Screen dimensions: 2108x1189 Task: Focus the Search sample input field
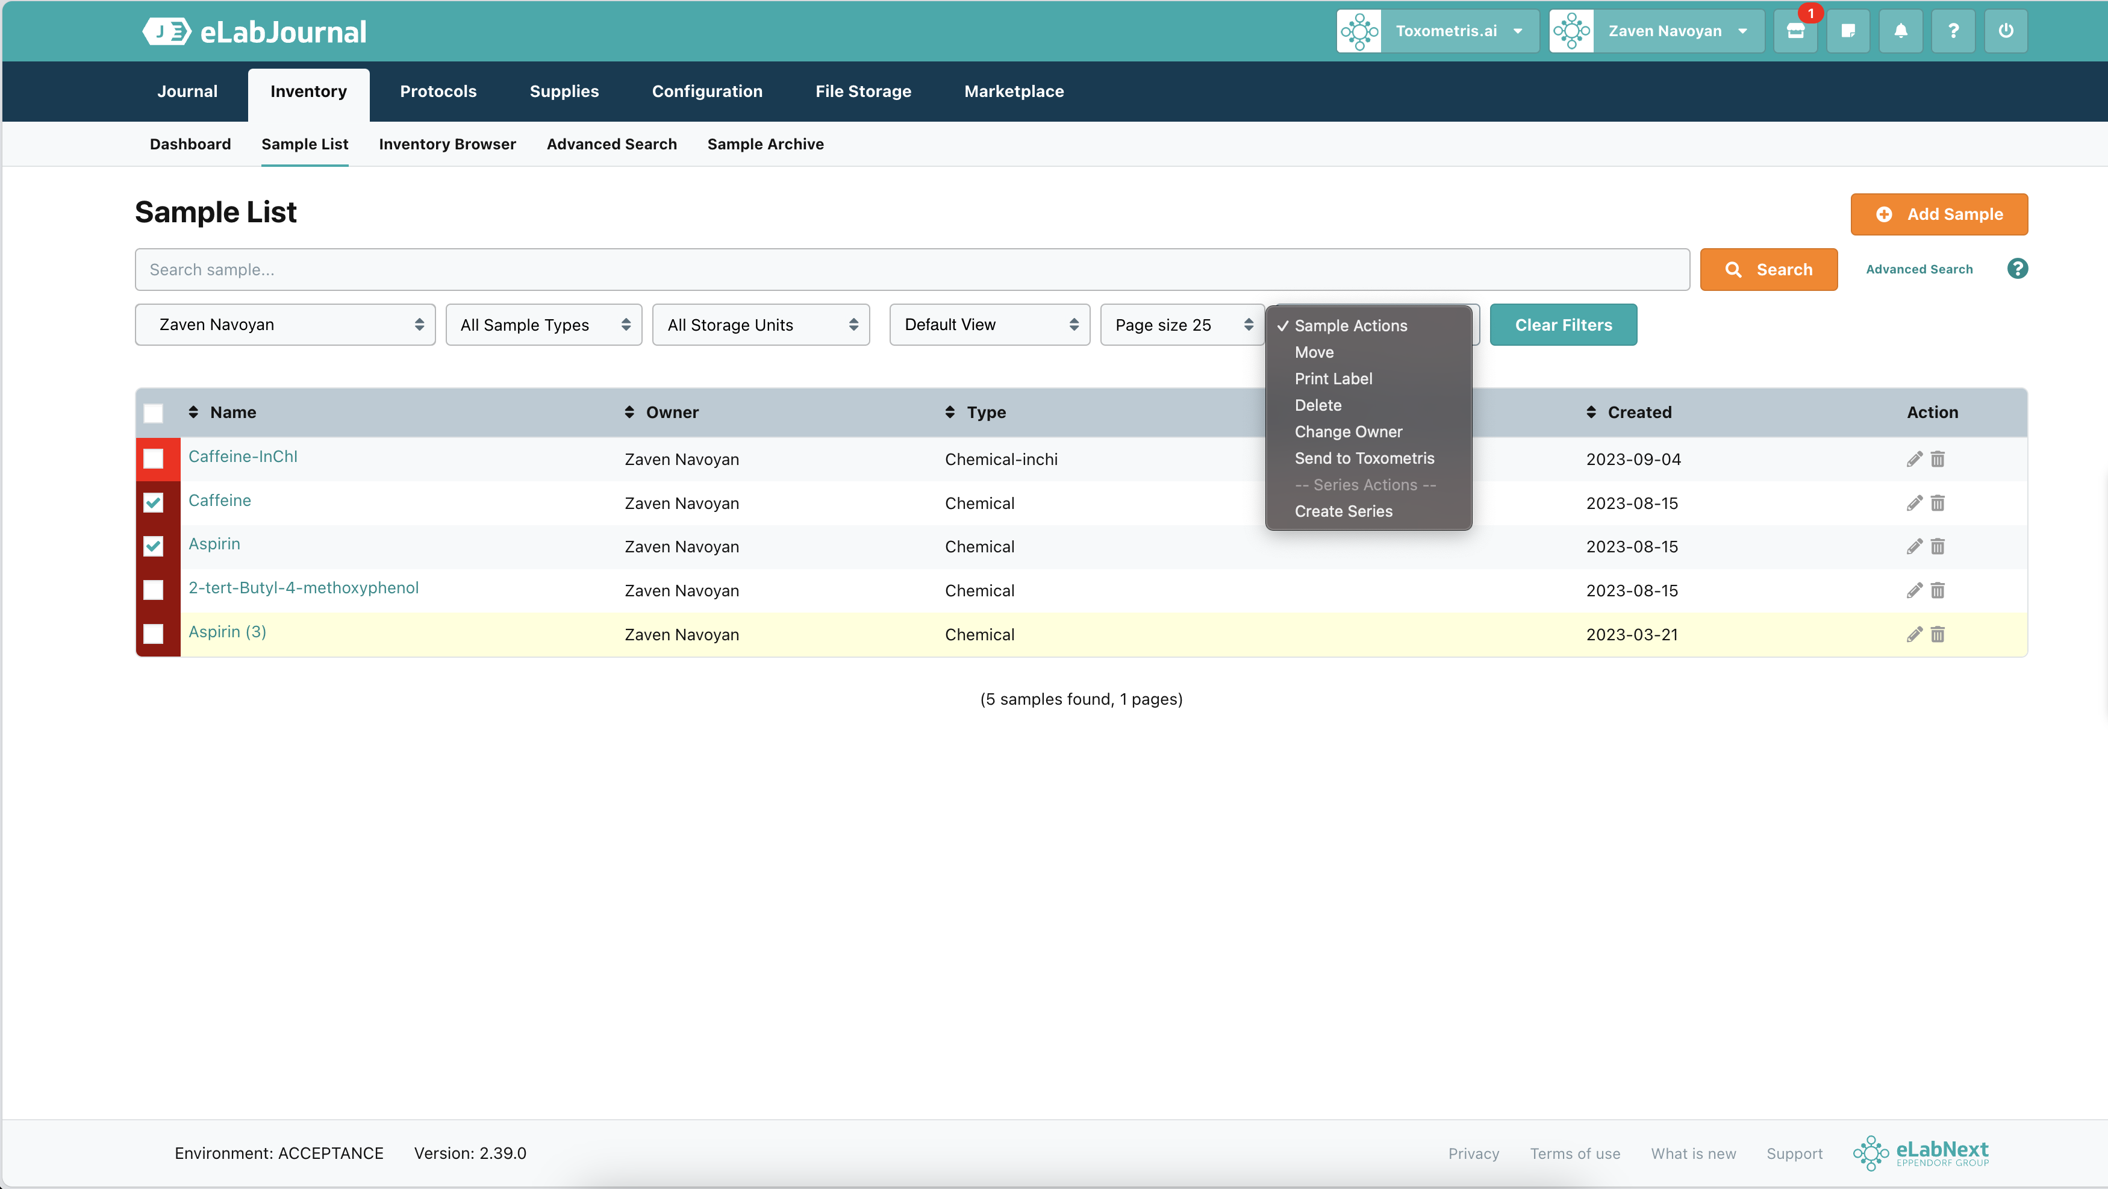(x=912, y=269)
